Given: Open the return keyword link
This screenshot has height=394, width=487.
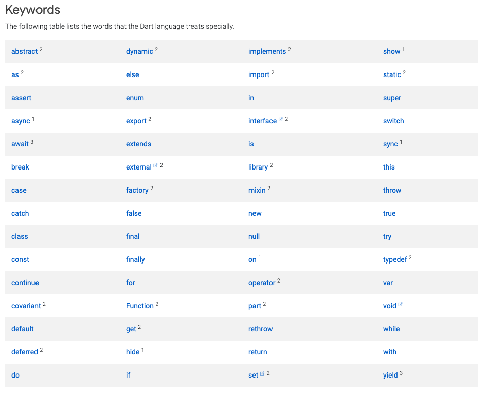Looking at the screenshot, I should pos(258,352).
